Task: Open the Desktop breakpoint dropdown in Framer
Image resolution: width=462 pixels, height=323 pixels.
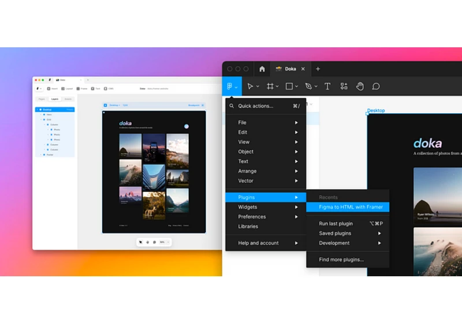Action: click(x=115, y=105)
